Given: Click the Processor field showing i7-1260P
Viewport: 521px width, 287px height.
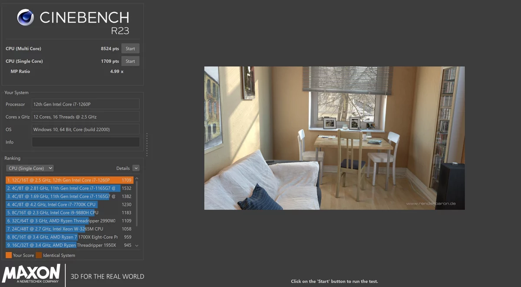Looking at the screenshot, I should pyautogui.click(x=86, y=104).
